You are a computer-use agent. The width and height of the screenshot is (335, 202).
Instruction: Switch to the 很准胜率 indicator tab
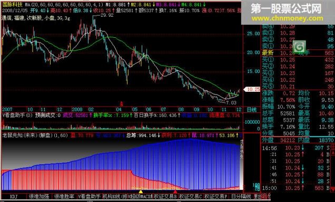coord(64,196)
